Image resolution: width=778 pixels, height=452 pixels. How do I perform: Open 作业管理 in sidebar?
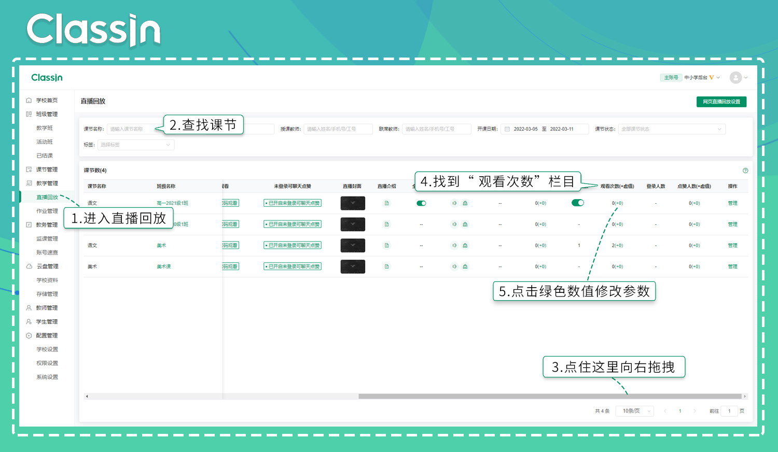point(47,211)
